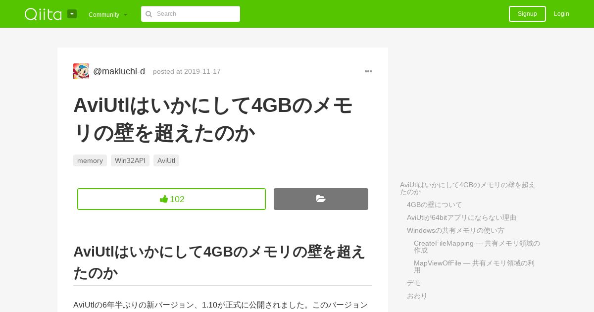Like the article with thumbs-up 102 button

pos(171,199)
